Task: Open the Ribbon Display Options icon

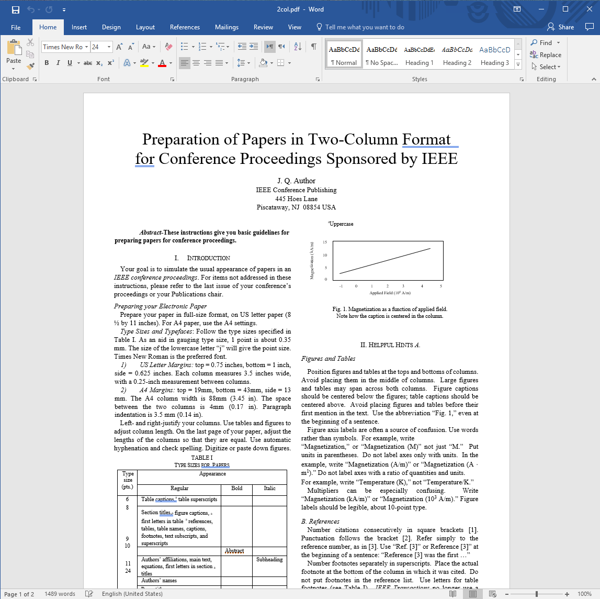Action: click(x=517, y=9)
